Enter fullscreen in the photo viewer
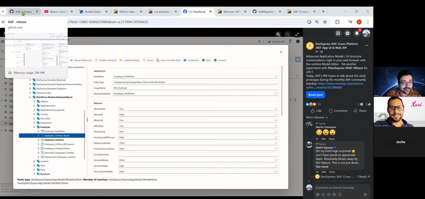The width and height of the screenshot is (425, 199). click(x=297, y=34)
